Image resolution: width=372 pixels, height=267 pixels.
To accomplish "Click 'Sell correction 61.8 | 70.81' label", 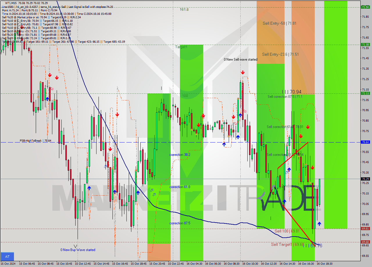I will 285,127.
